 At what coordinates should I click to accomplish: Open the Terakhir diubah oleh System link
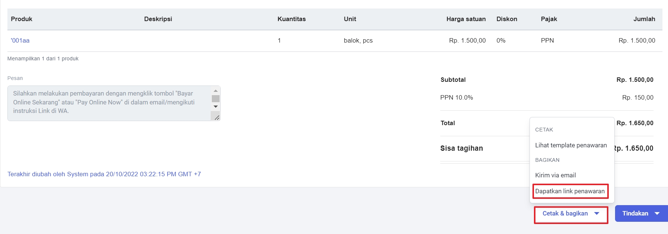104,174
